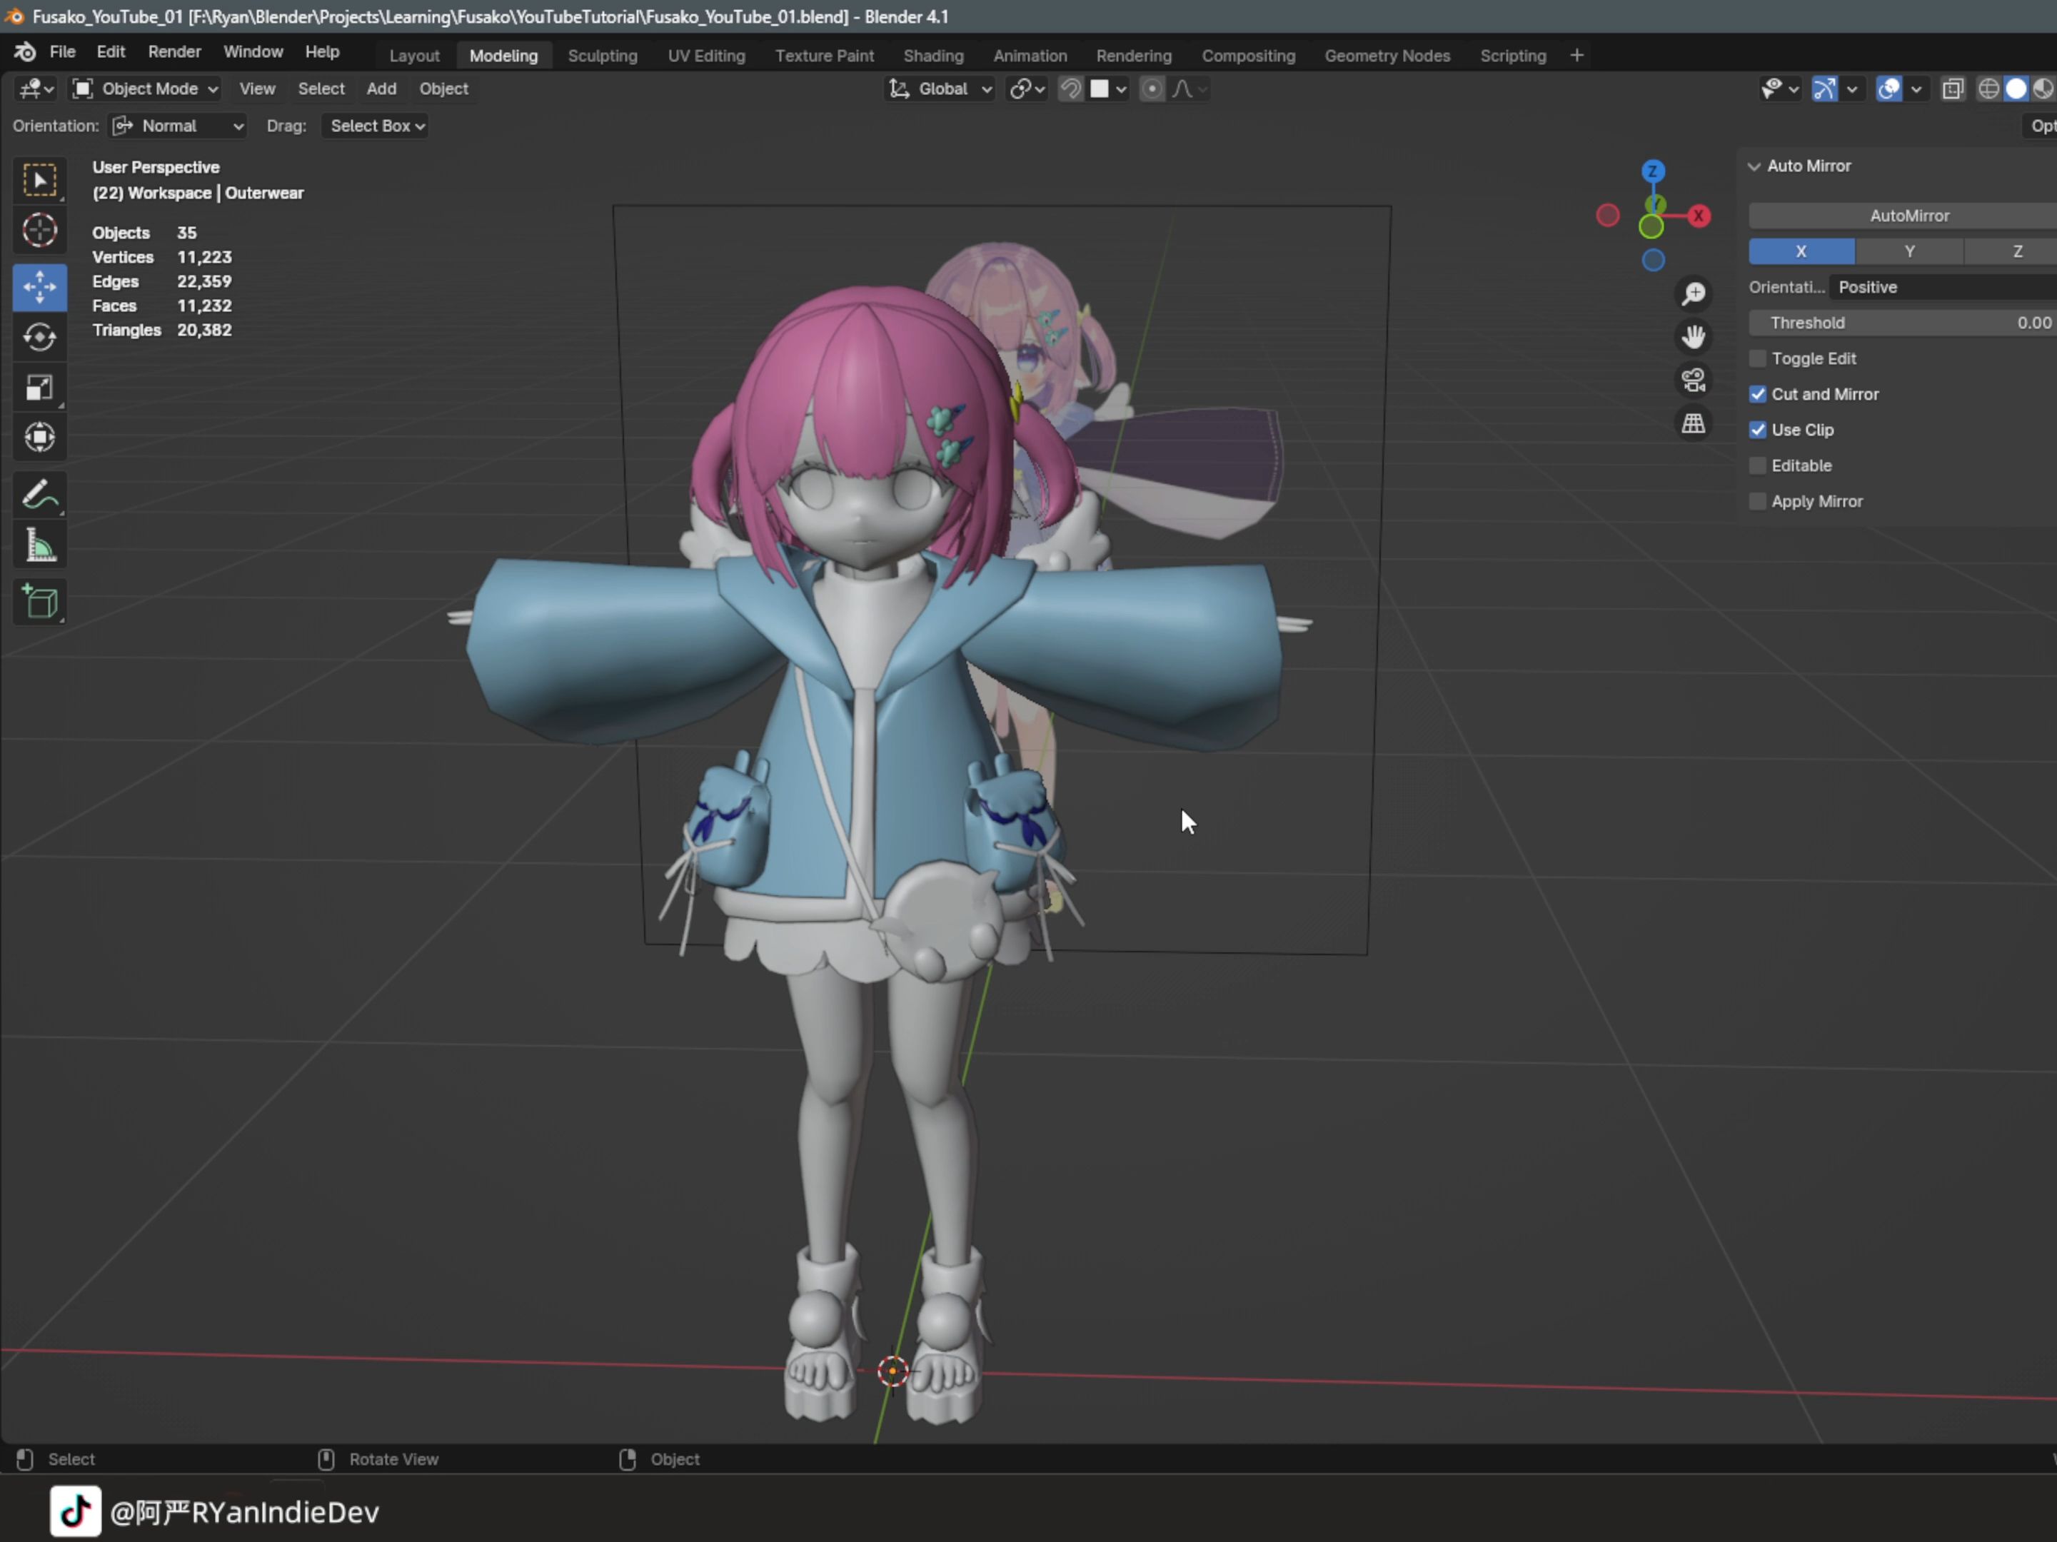2057x1542 pixels.
Task: Enable the Toggle Edit checkbox
Action: [1756, 358]
